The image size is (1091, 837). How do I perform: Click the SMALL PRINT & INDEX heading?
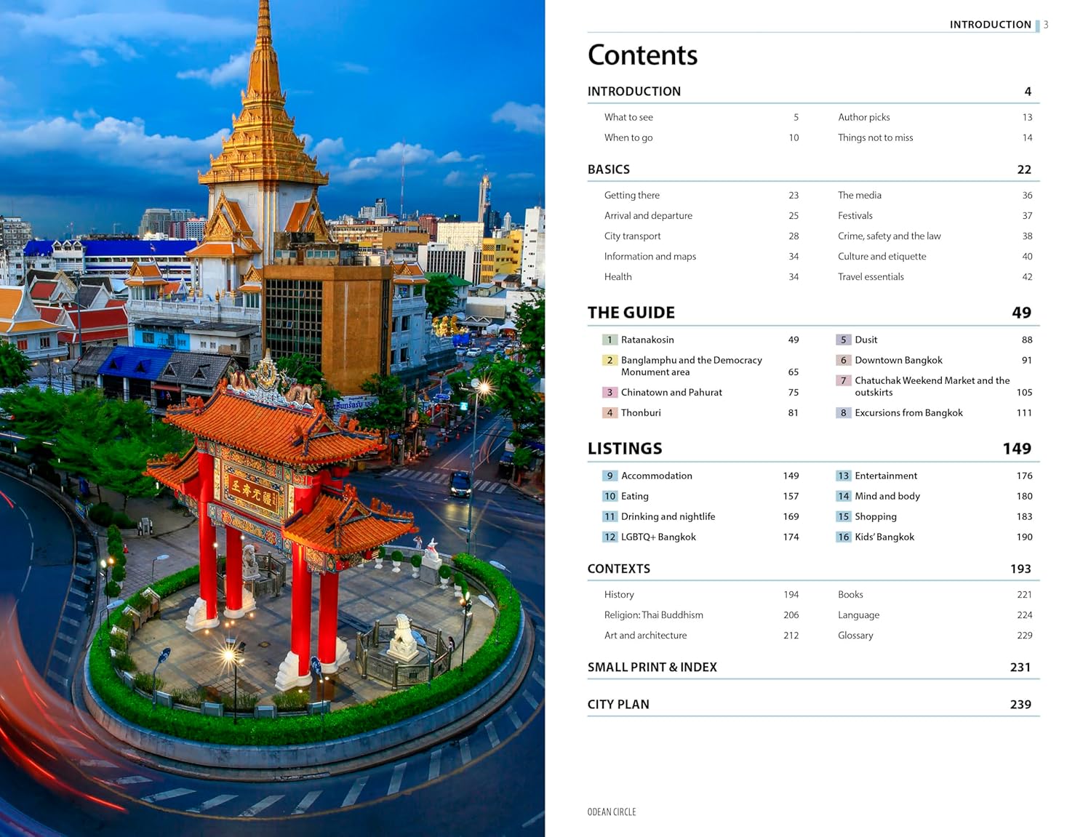(652, 667)
